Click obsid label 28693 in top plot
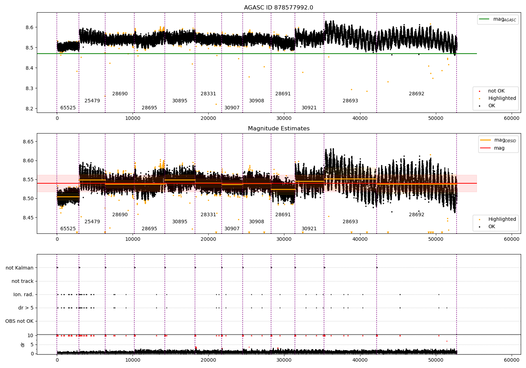 (350, 101)
